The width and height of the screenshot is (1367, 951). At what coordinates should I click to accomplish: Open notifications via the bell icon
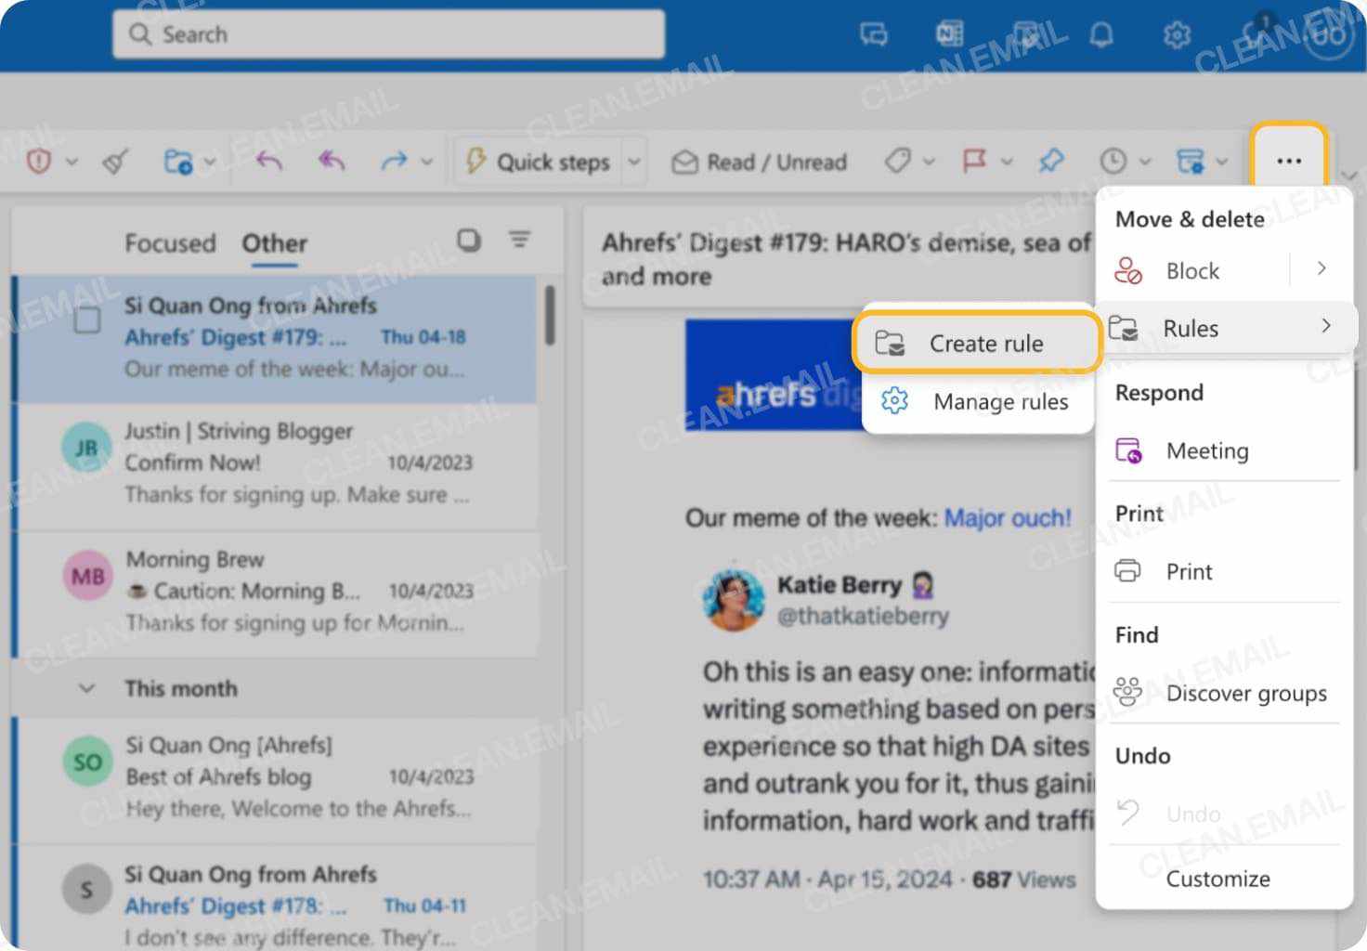click(1101, 34)
